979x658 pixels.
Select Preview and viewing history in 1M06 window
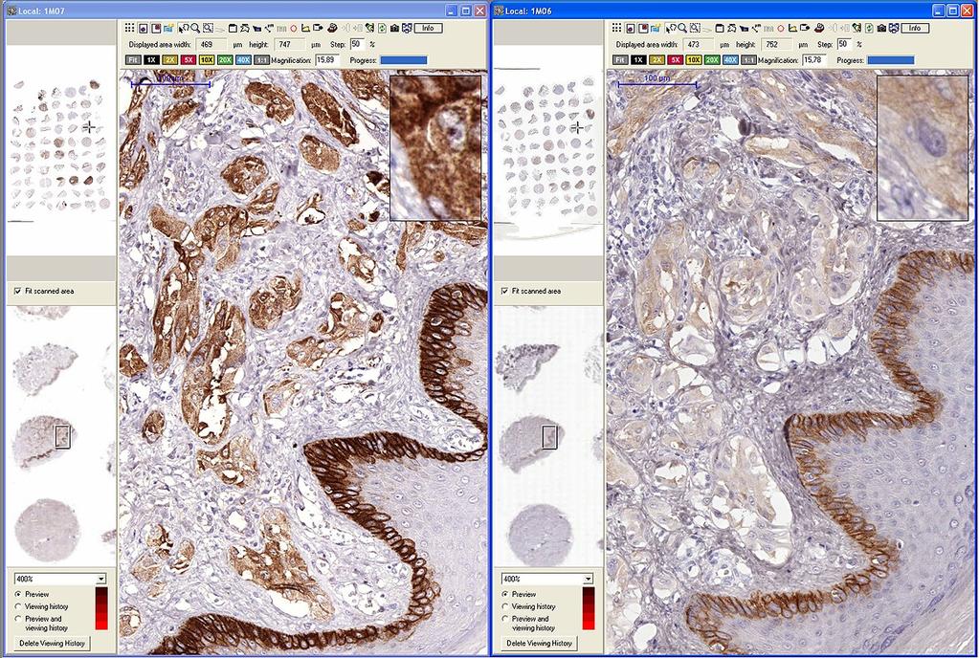click(505, 619)
